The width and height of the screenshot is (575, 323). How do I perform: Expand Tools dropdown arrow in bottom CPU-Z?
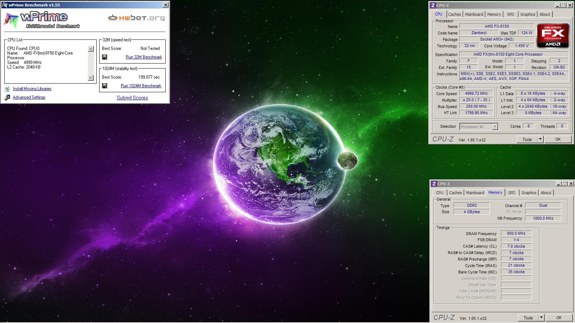pos(541,318)
